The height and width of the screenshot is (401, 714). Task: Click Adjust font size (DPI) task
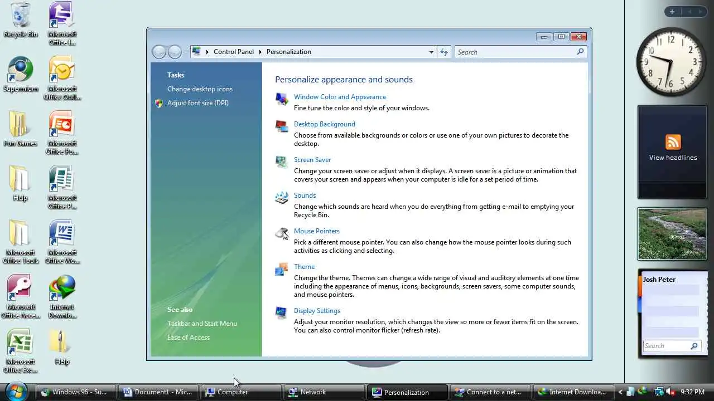pyautogui.click(x=198, y=103)
